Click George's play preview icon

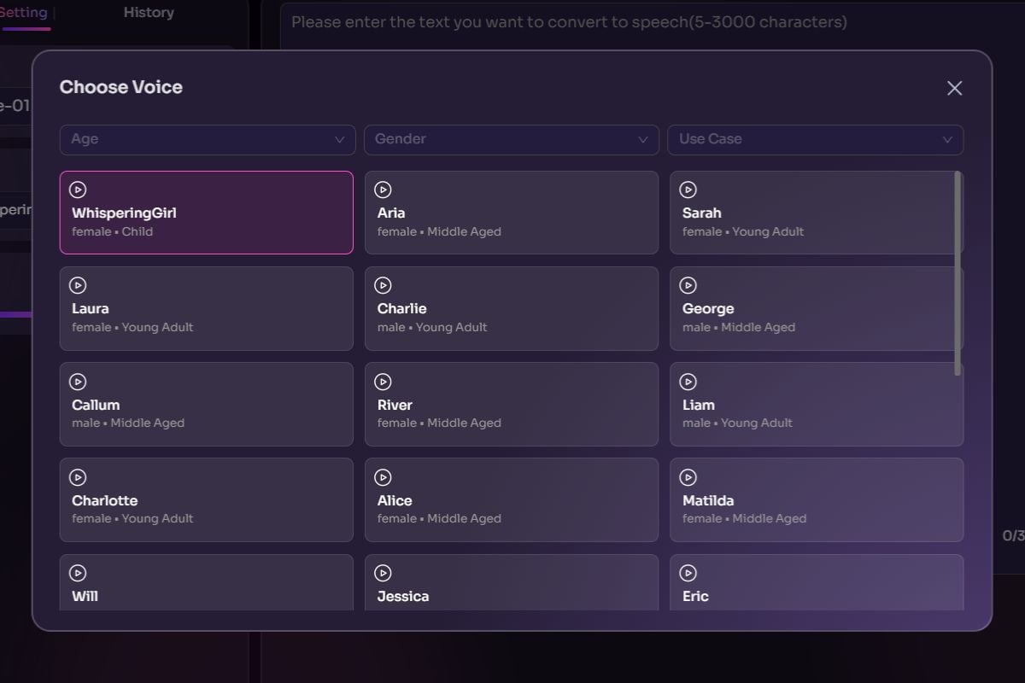pyautogui.click(x=688, y=285)
